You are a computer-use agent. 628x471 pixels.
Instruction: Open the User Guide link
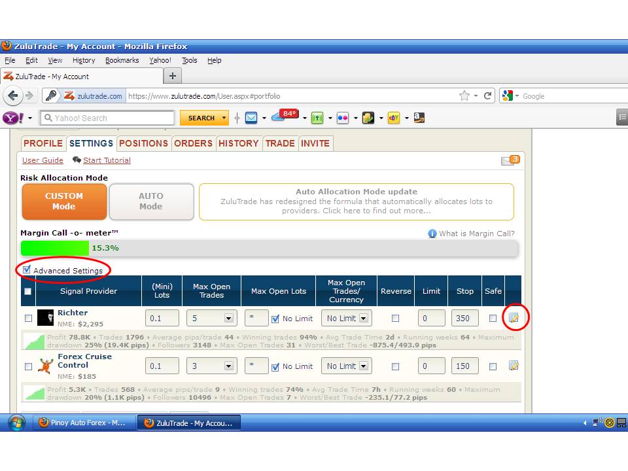(x=43, y=160)
